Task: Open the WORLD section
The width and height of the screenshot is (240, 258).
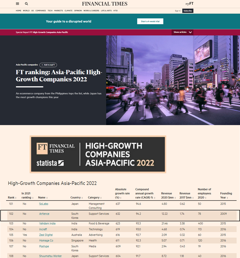Action: pyautogui.click(x=26, y=11)
